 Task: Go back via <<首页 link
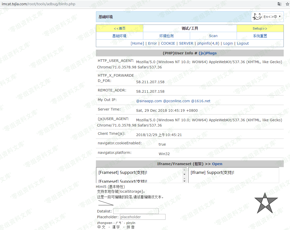pyautogui.click(x=119, y=29)
